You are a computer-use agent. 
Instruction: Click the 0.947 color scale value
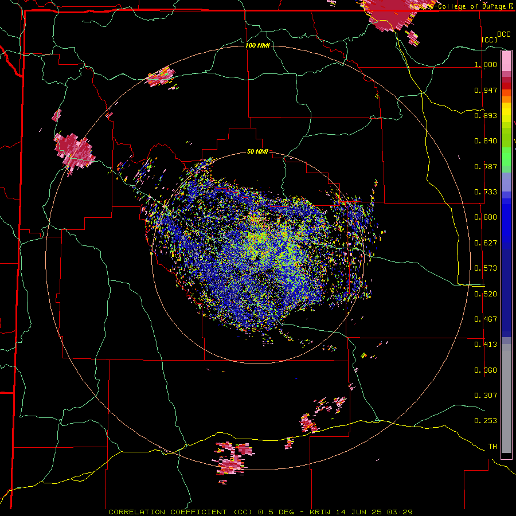(486, 90)
